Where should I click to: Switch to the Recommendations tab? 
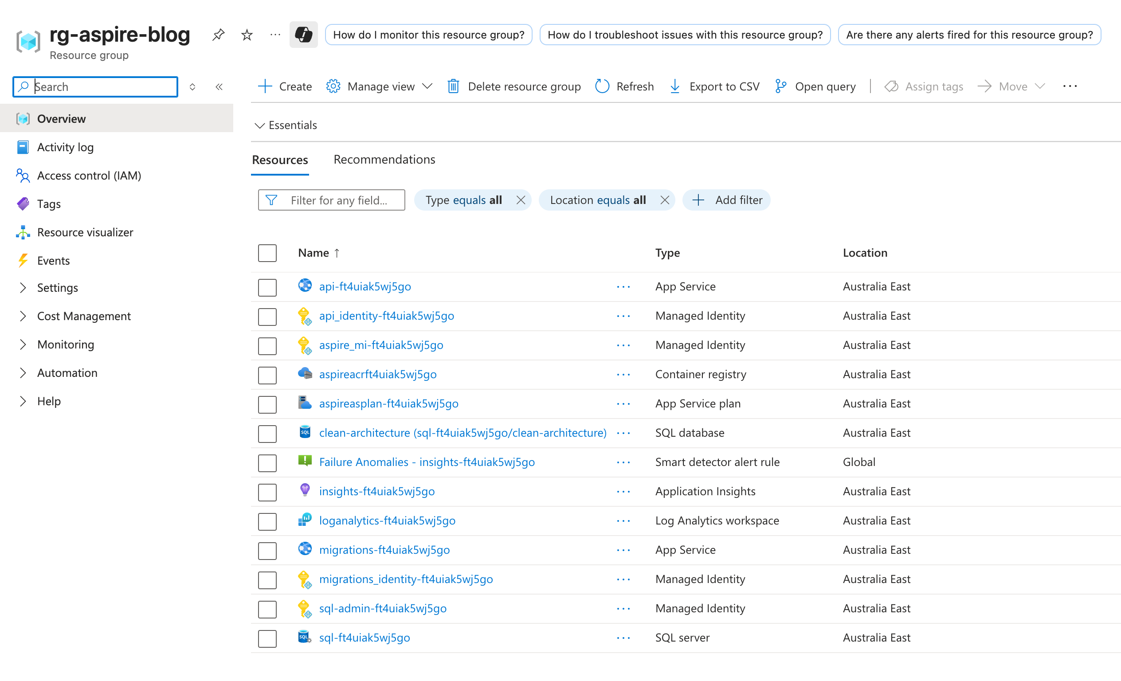pos(384,159)
